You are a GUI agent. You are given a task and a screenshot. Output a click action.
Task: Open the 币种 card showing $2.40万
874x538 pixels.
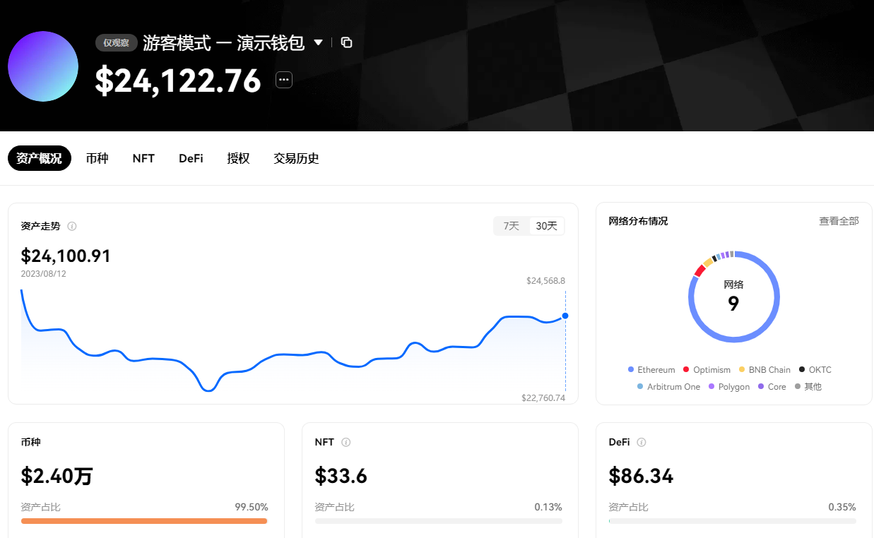[146, 480]
